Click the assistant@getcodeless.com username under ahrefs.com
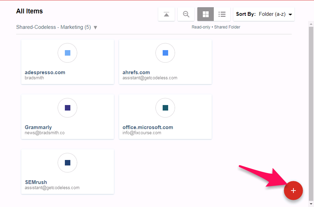314x207 pixels. [x=150, y=78]
